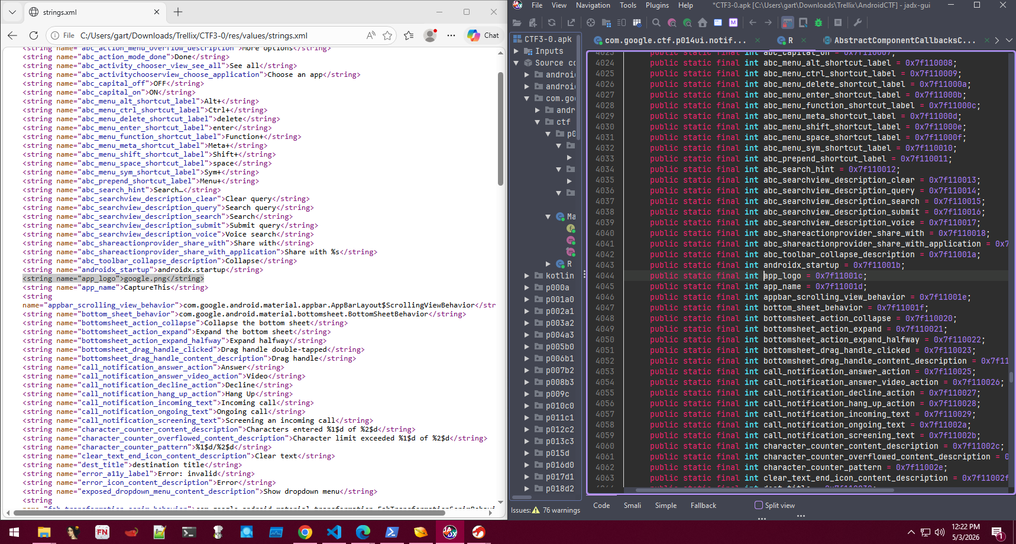Viewport: 1016px width, 544px height.
Task: Open the Log viewer icon in jadx toolbar
Action: point(838,22)
